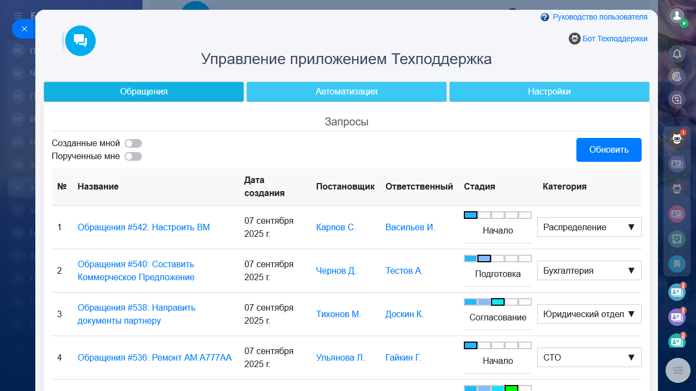Screen dimensions: 696x391
Task: Open the "СТО" category dropdown
Action: click(589, 357)
